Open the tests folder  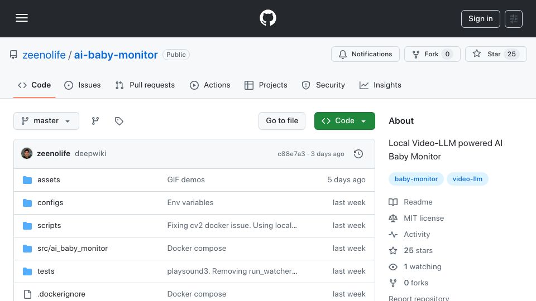click(x=46, y=271)
